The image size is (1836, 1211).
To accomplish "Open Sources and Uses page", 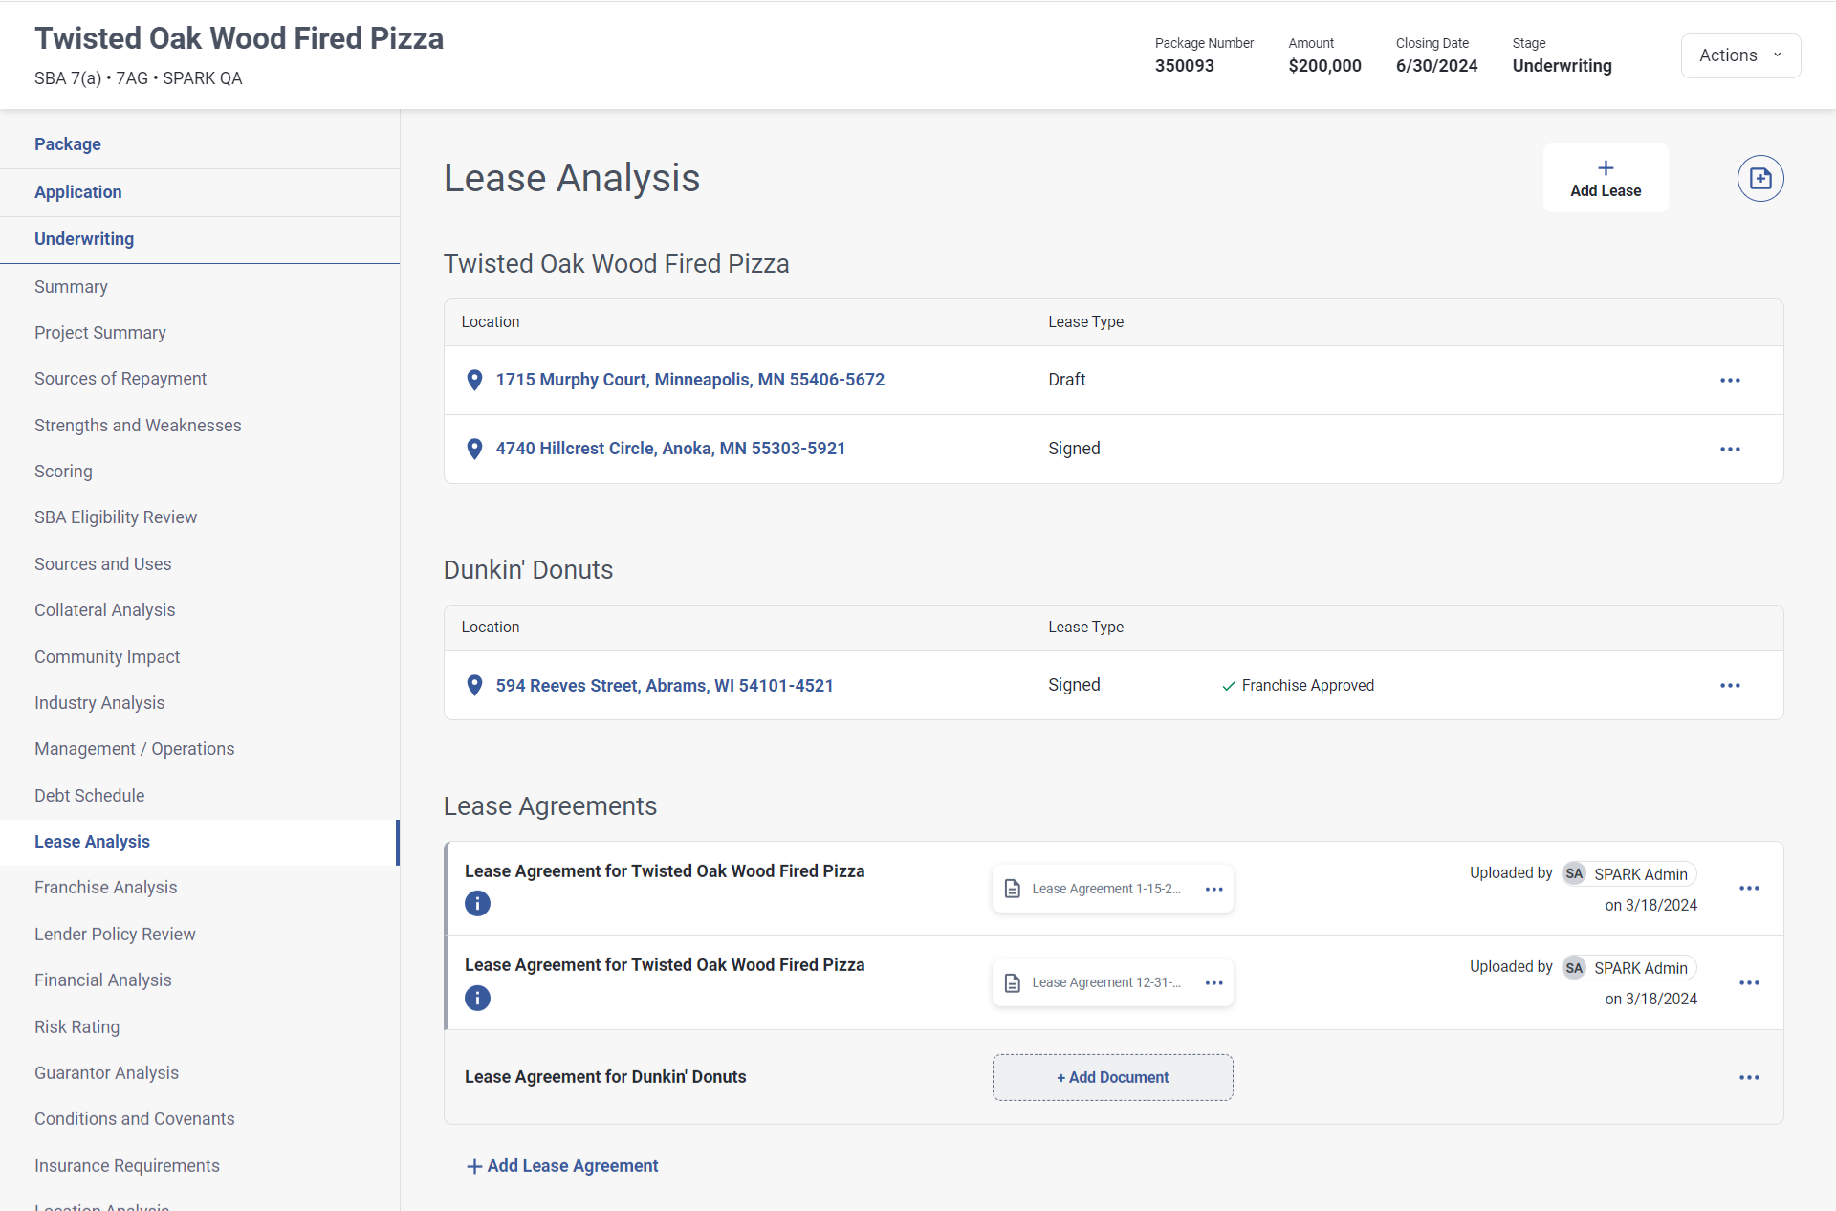I will [x=103, y=564].
